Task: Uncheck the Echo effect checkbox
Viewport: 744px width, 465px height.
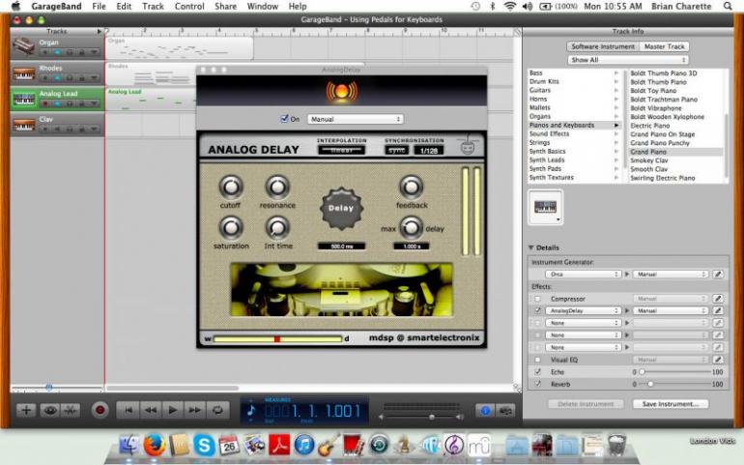Action: 537,372
